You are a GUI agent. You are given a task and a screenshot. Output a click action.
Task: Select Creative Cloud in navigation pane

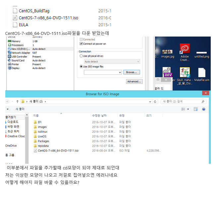16,136
